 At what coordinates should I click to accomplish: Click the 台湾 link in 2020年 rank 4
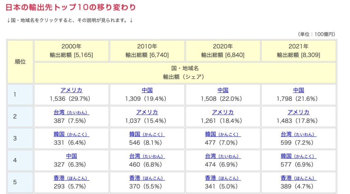point(223,156)
